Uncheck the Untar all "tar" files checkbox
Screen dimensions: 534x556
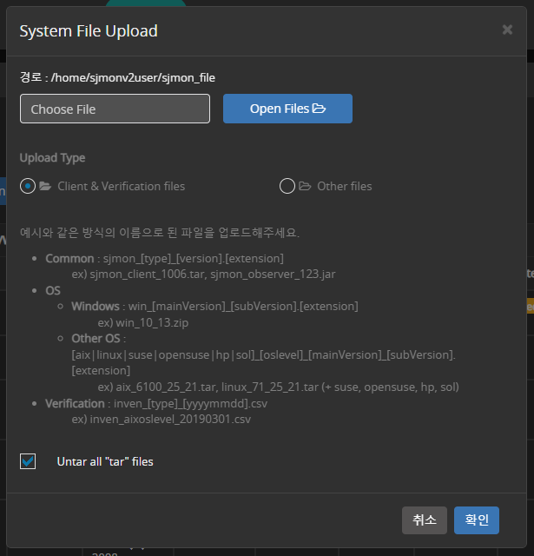(x=28, y=461)
